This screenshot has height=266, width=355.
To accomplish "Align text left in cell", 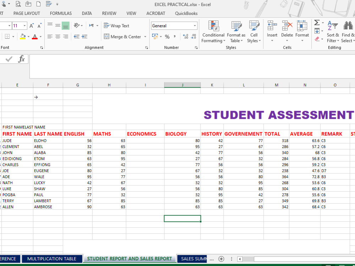I will tap(50, 37).
